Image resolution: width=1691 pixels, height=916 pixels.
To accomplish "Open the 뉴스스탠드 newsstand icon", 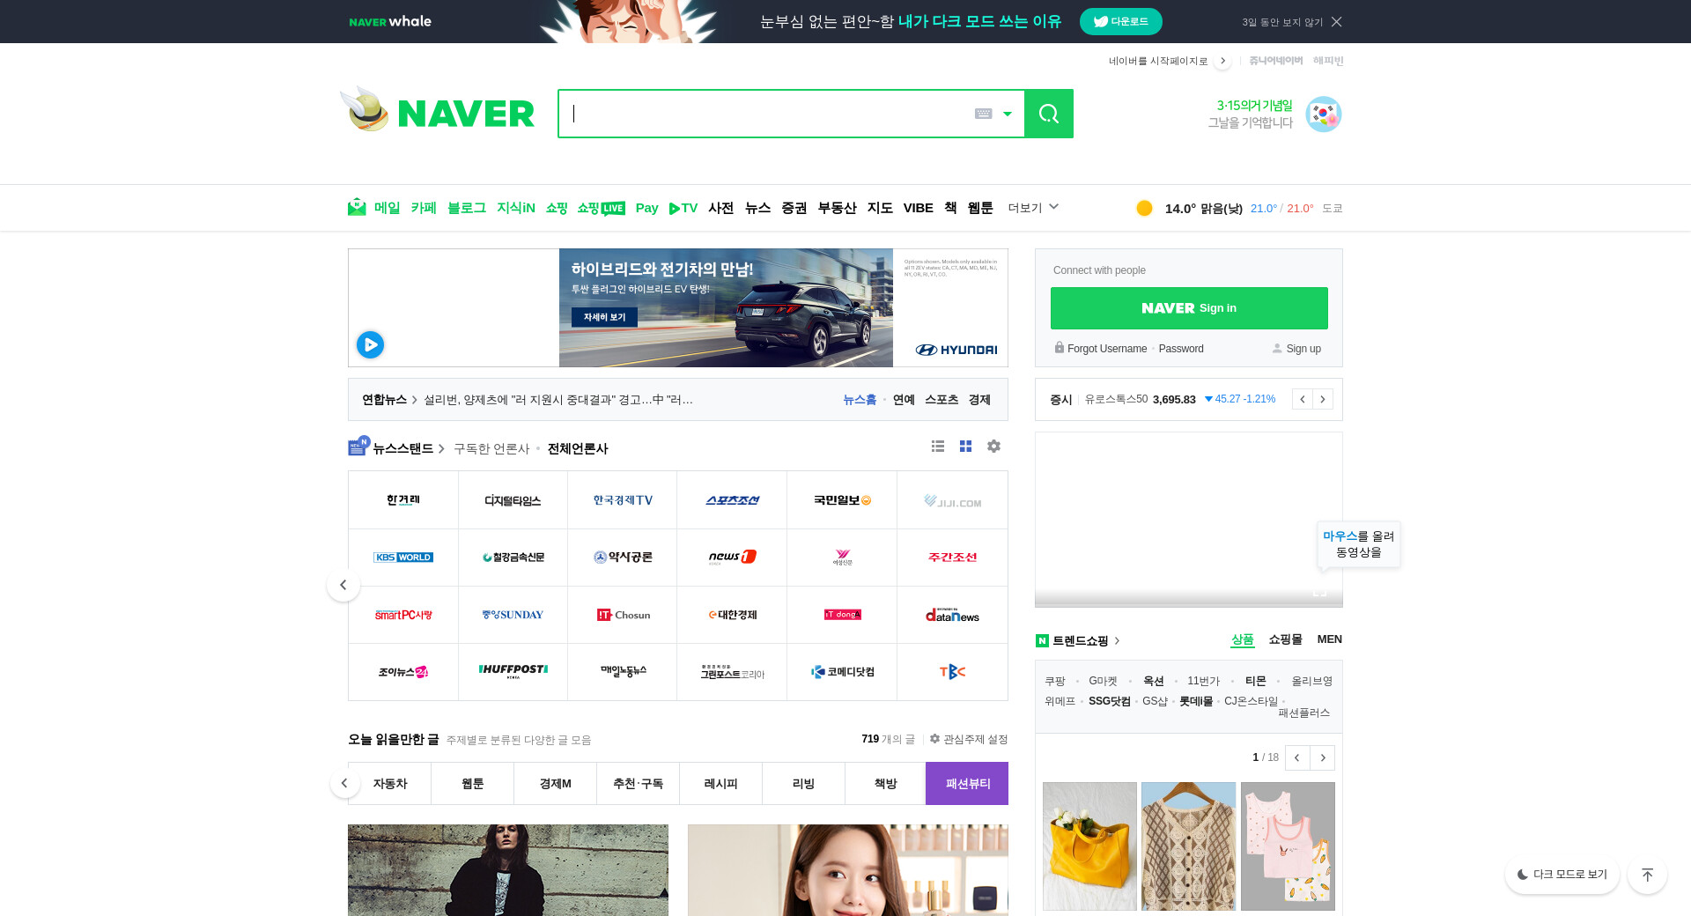I will coord(358,447).
